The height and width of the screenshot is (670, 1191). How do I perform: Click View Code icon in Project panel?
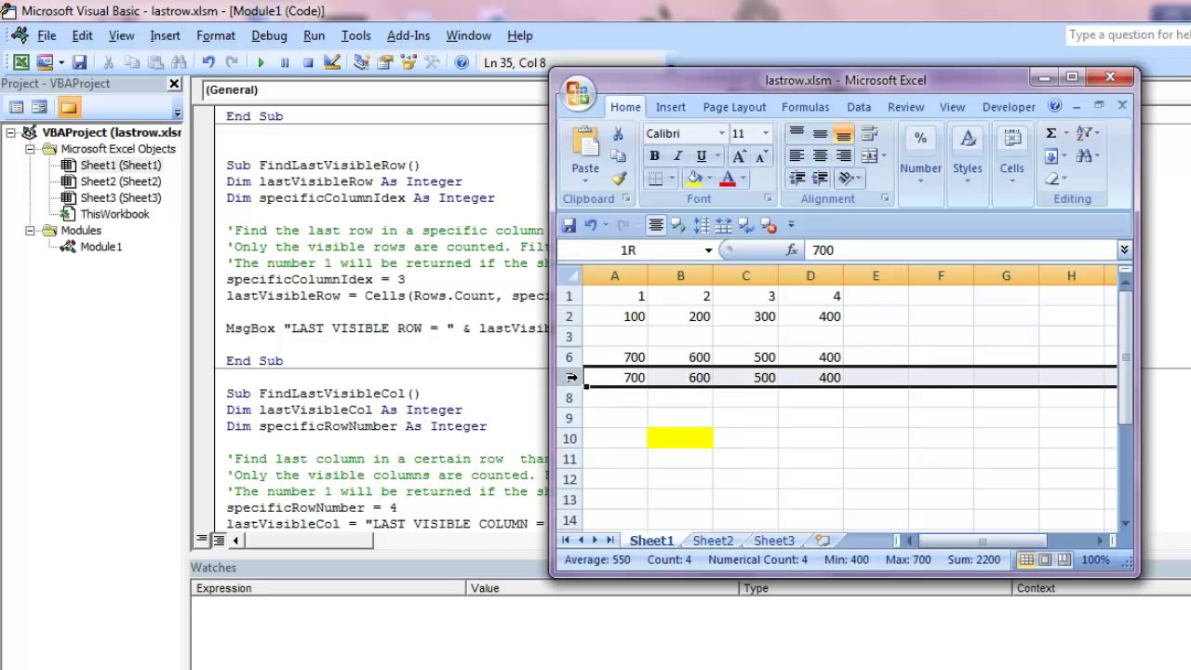click(16, 107)
